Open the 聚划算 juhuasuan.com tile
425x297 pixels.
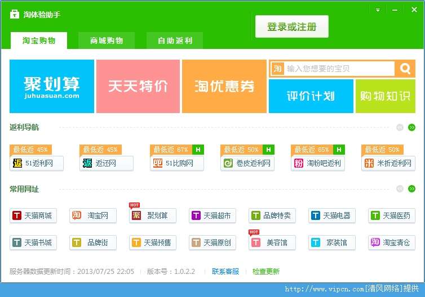coord(52,86)
